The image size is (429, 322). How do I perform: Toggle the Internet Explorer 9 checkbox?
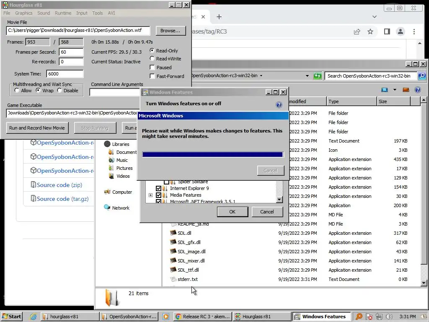pyautogui.click(x=158, y=188)
